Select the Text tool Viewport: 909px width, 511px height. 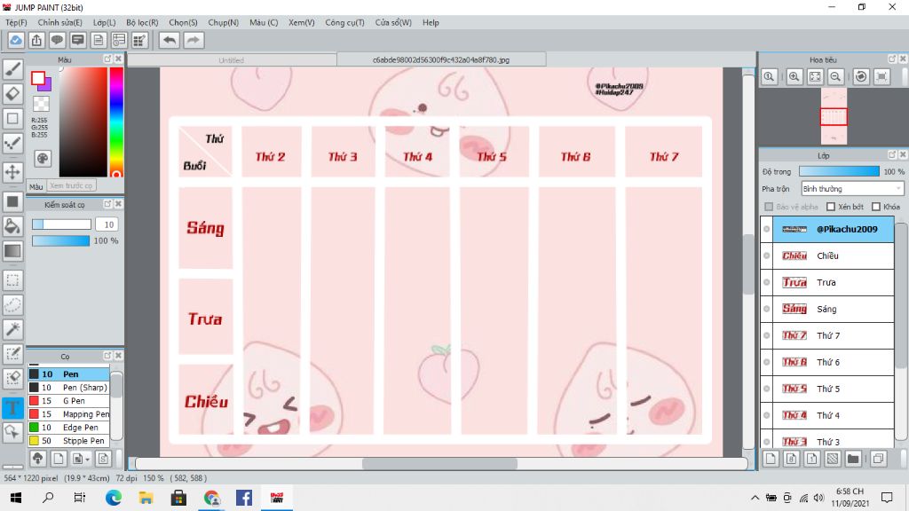tap(12, 407)
